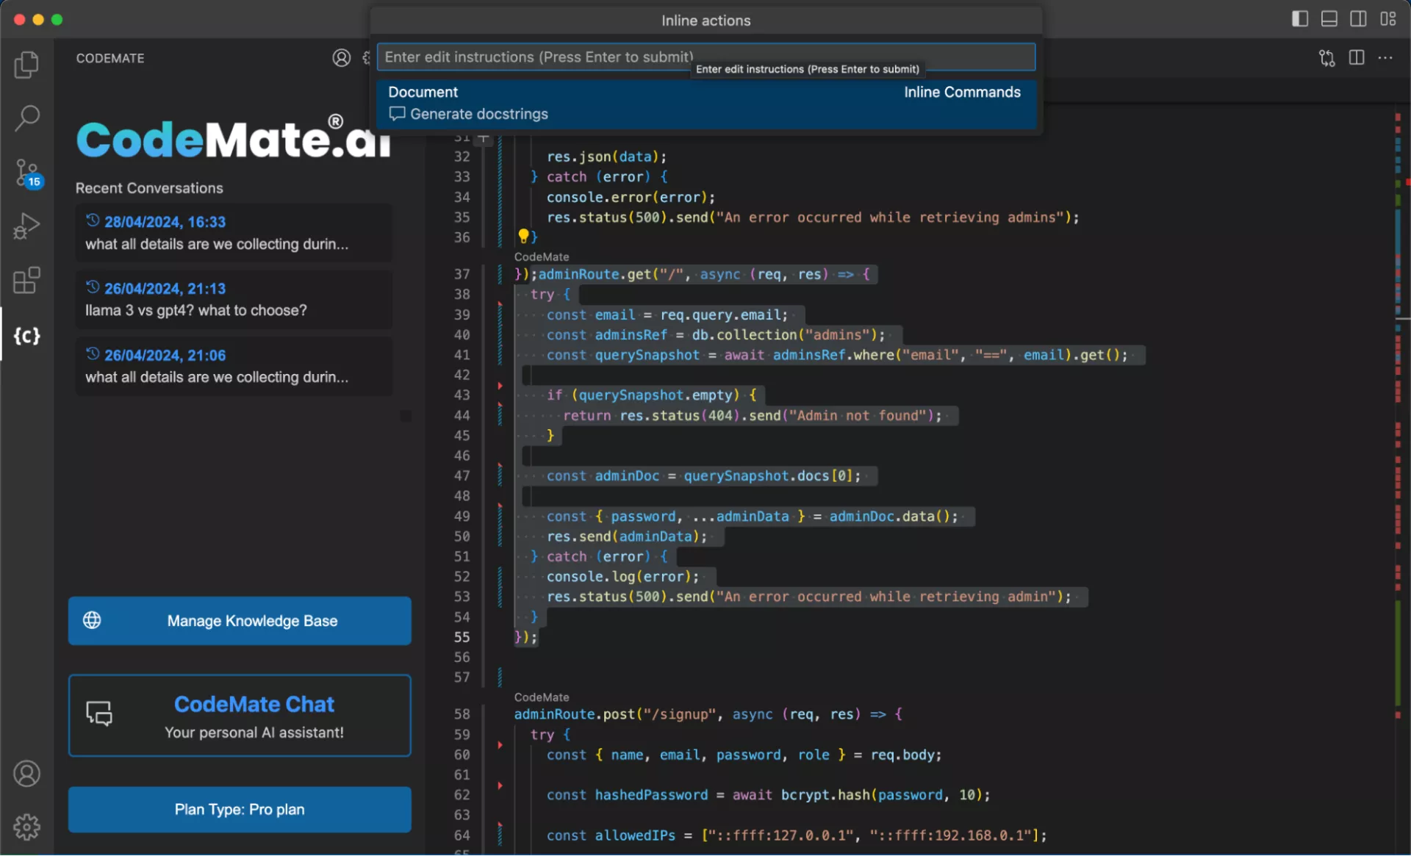Open the Manage settings gear icon
1411x856 pixels.
coord(26,827)
